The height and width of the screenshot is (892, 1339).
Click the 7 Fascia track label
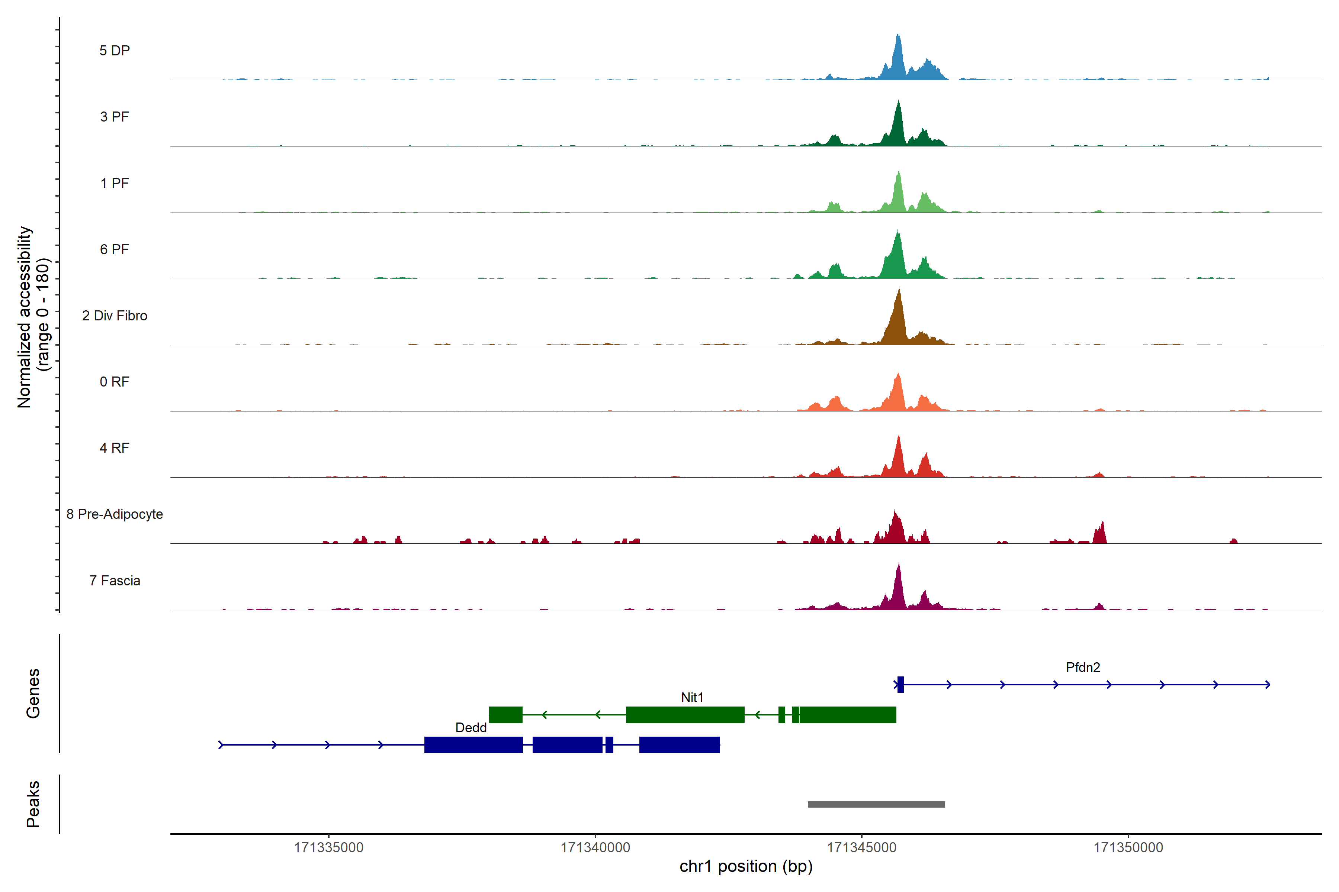pyautogui.click(x=115, y=581)
